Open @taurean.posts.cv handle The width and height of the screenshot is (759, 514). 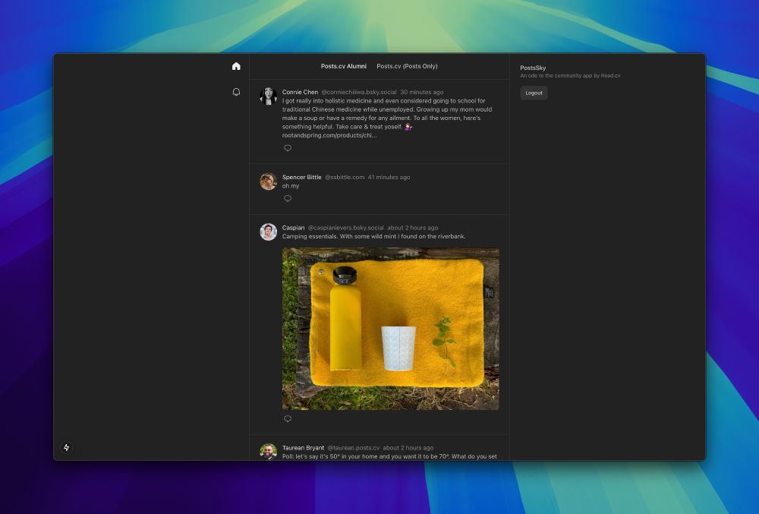pos(354,448)
